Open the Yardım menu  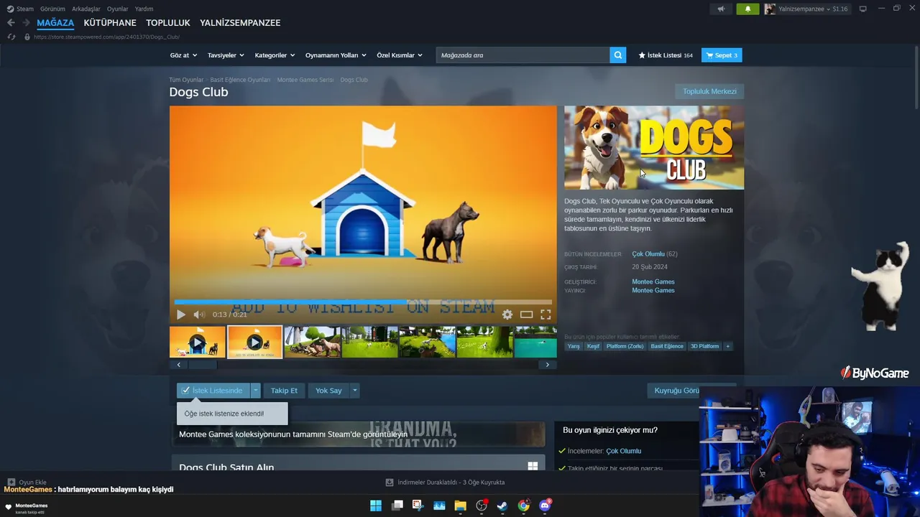144,9
